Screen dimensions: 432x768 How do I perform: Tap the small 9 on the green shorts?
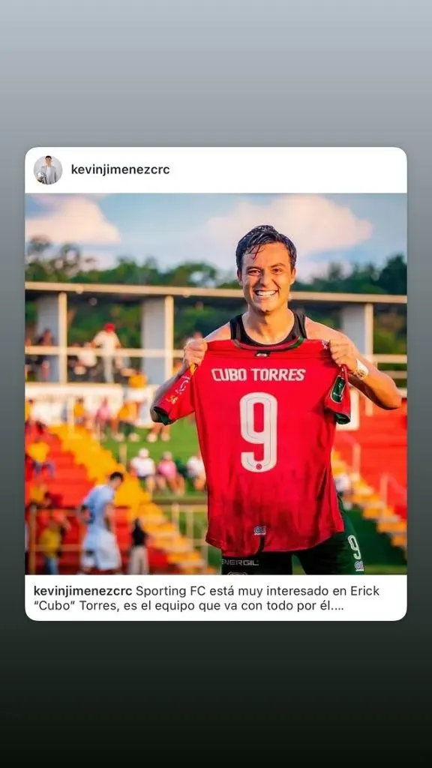355,547
